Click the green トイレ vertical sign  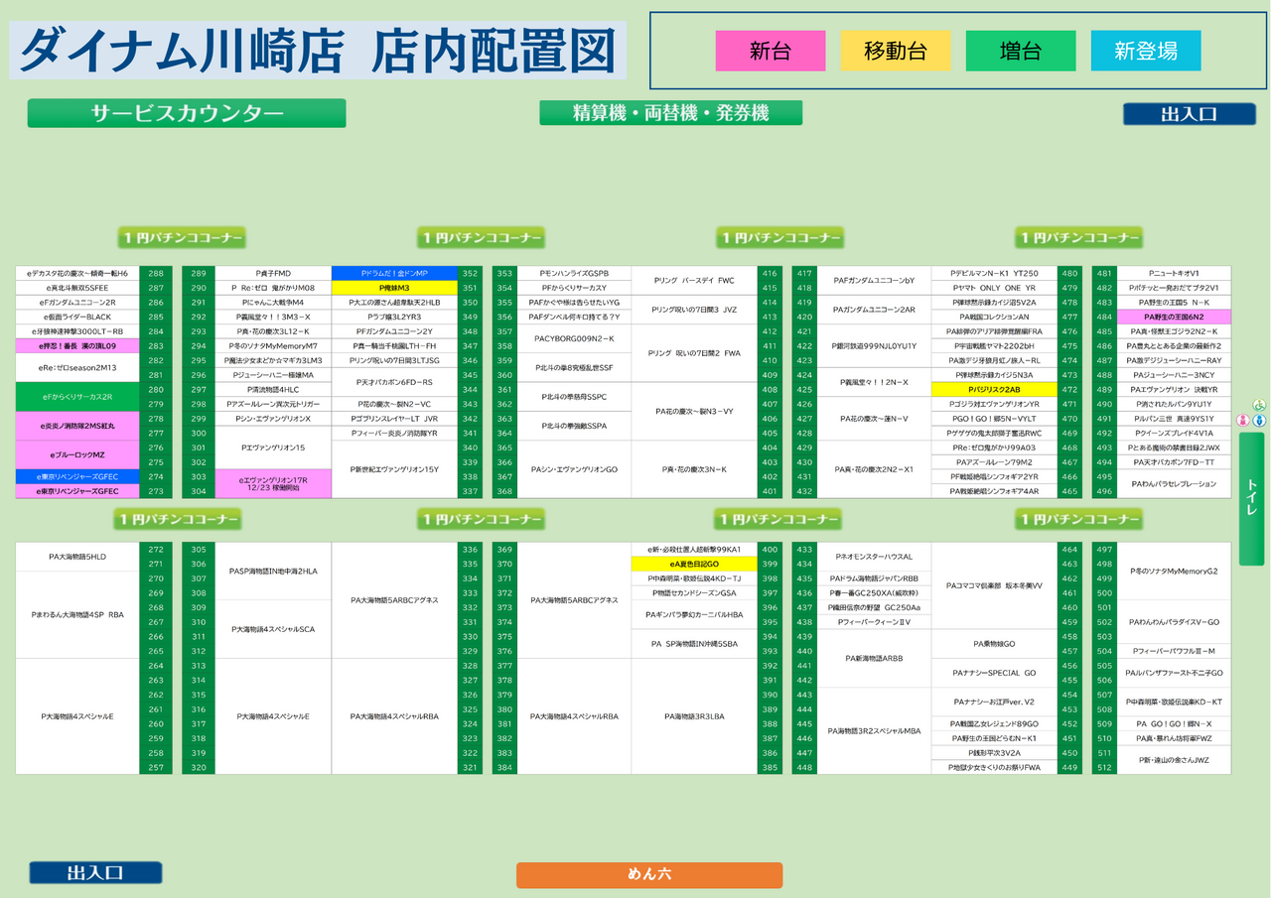pos(1252,497)
